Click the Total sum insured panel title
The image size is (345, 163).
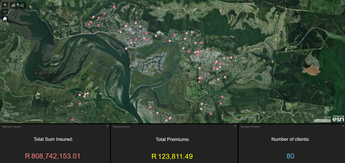(11, 127)
